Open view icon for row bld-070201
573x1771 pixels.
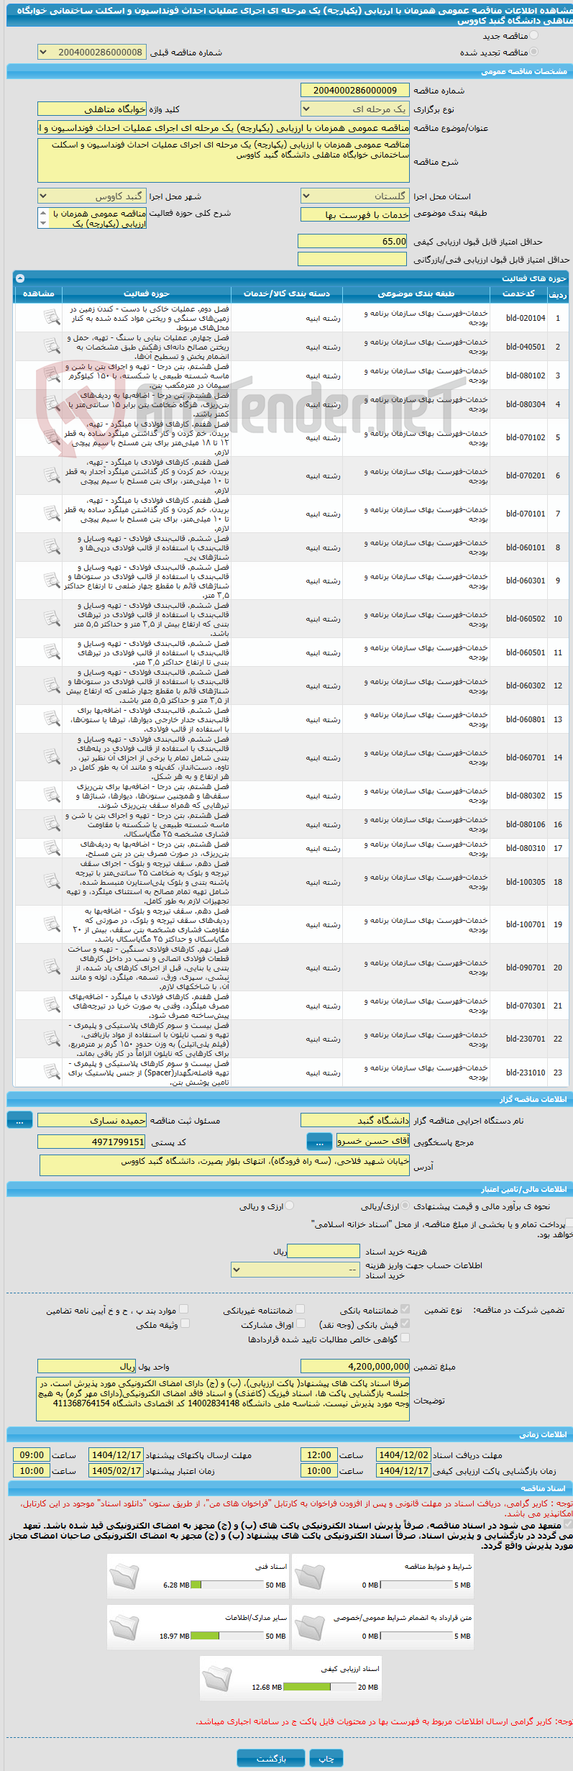click(x=52, y=475)
